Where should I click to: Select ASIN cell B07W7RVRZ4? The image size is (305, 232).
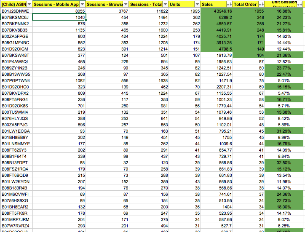click(x=16, y=226)
